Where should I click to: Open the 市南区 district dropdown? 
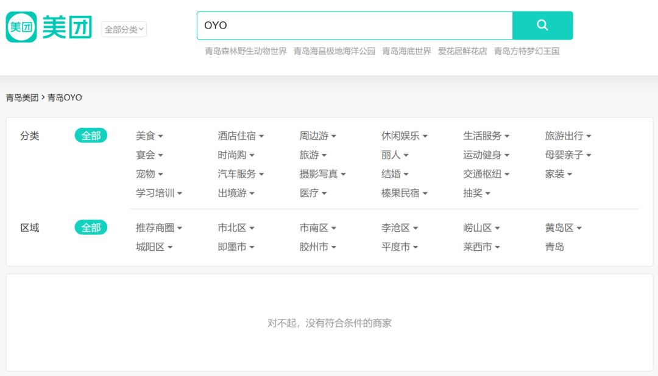tap(315, 228)
